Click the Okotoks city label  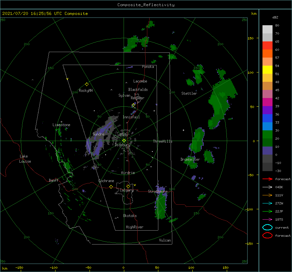[130, 216]
